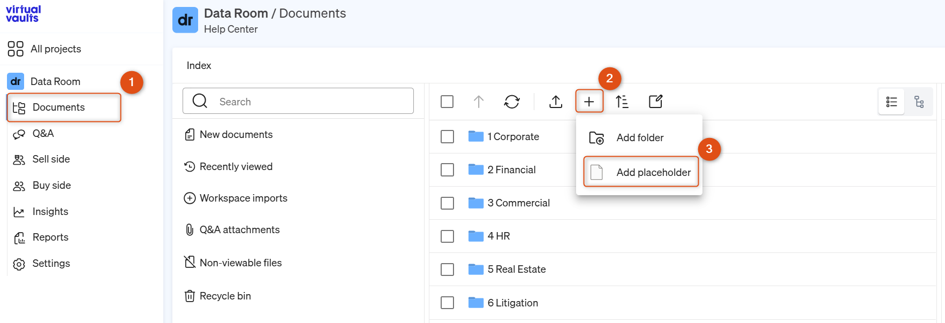
Task: Open the 2 Financial folder
Action: (511, 170)
